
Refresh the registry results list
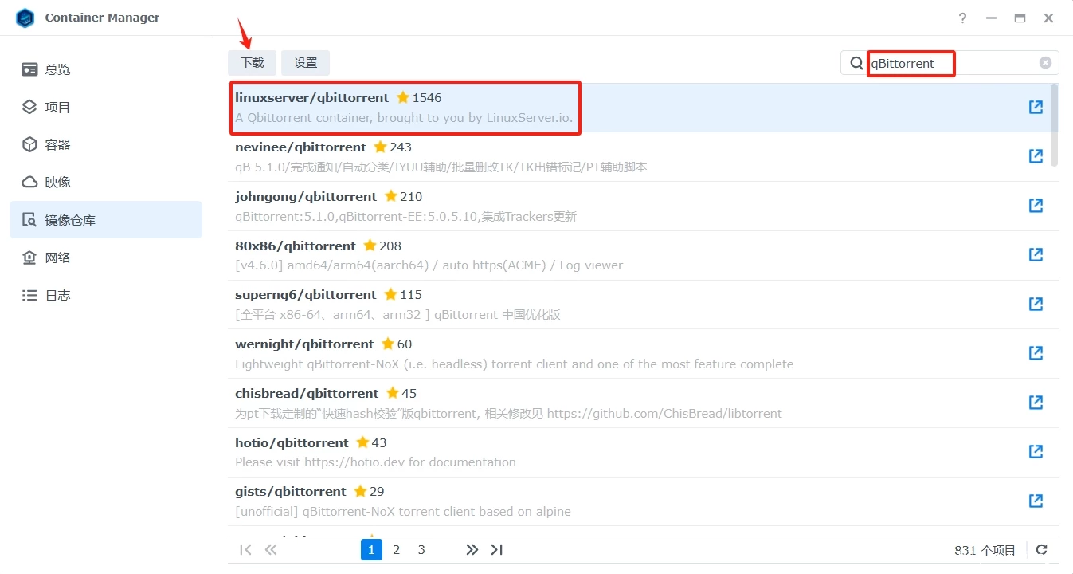tap(1041, 549)
